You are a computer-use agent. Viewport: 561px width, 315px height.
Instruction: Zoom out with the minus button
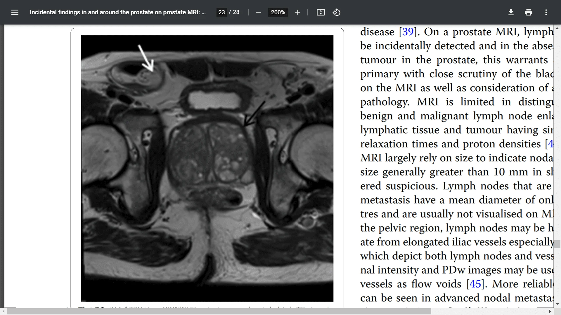pyautogui.click(x=258, y=12)
